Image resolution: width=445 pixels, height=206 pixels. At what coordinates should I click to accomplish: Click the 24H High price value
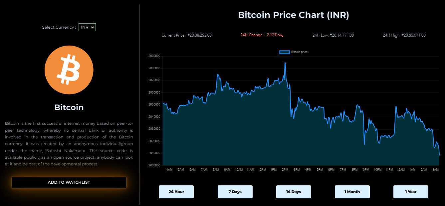tap(404, 35)
